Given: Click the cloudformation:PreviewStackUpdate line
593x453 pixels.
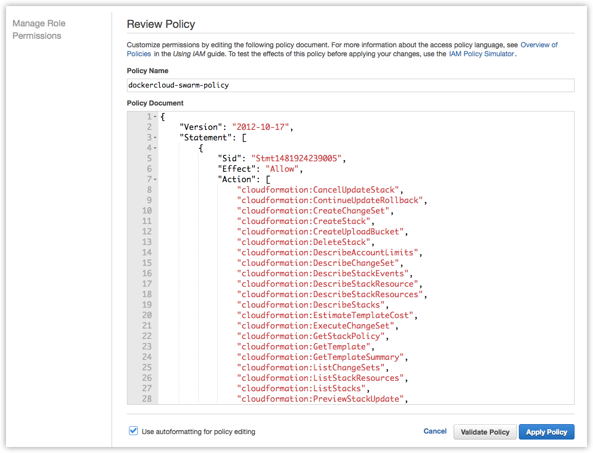Looking at the screenshot, I should point(321,399).
